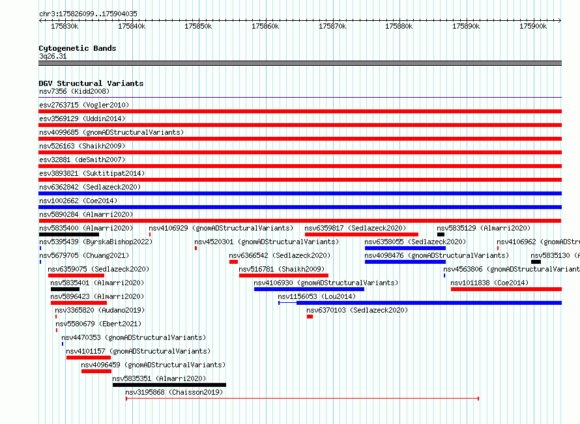The width and height of the screenshot is (580, 424).
Task: Click nsv4470353 (gnomADStructuralVariants) label
Action: (134, 337)
